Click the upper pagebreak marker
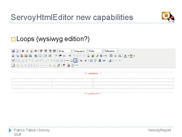This screenshot has width=182, height=137. (93, 74)
